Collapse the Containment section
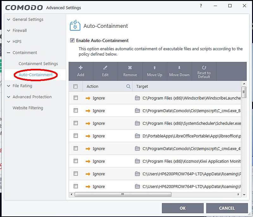Screen dimensions: 253x217 (x=9, y=53)
